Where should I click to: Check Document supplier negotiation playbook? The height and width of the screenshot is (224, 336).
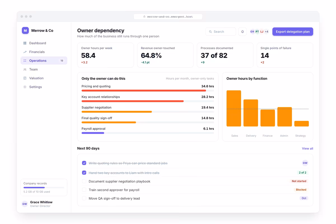coord(84,181)
